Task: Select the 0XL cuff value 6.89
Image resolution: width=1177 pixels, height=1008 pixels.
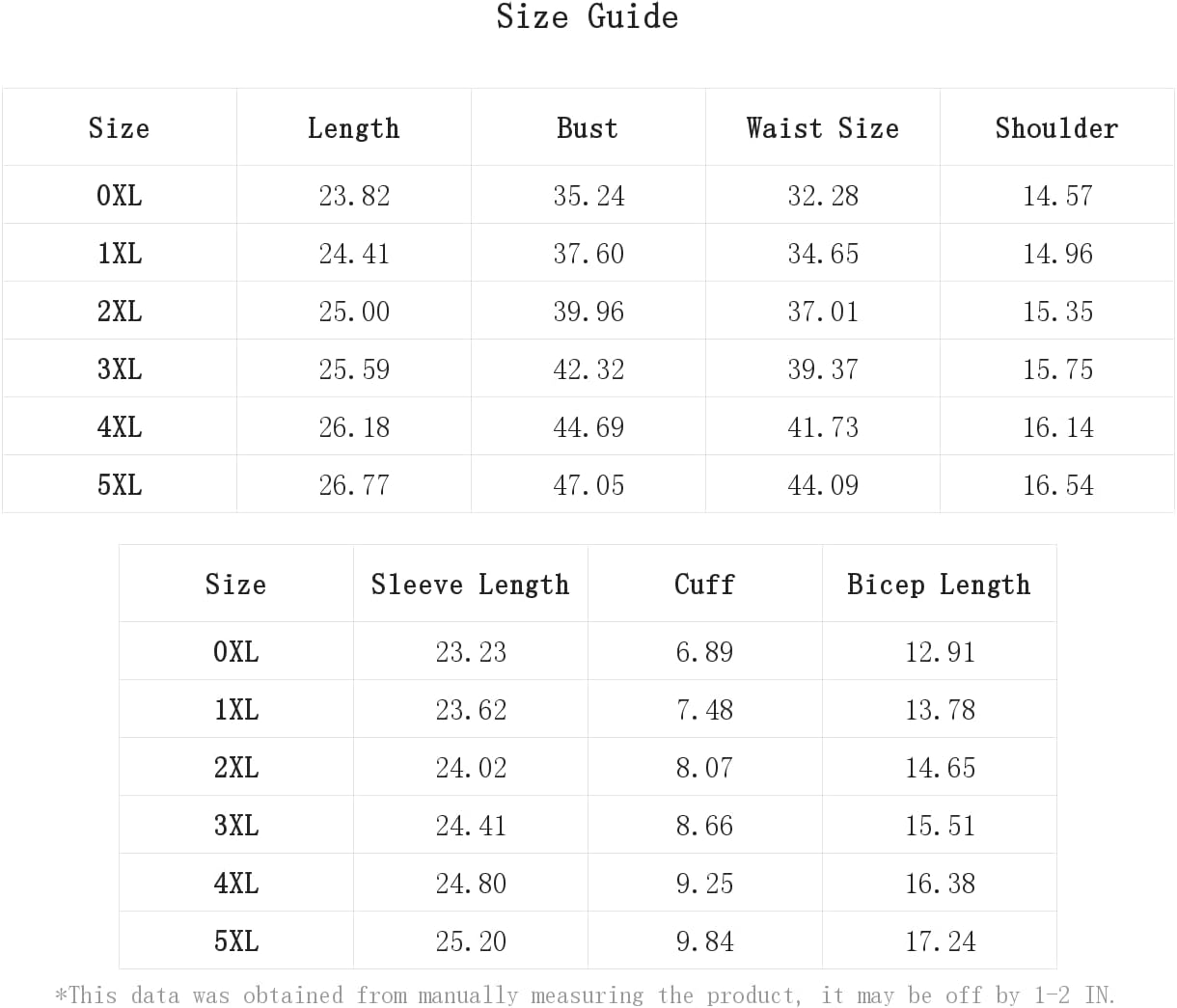Action: click(x=704, y=652)
